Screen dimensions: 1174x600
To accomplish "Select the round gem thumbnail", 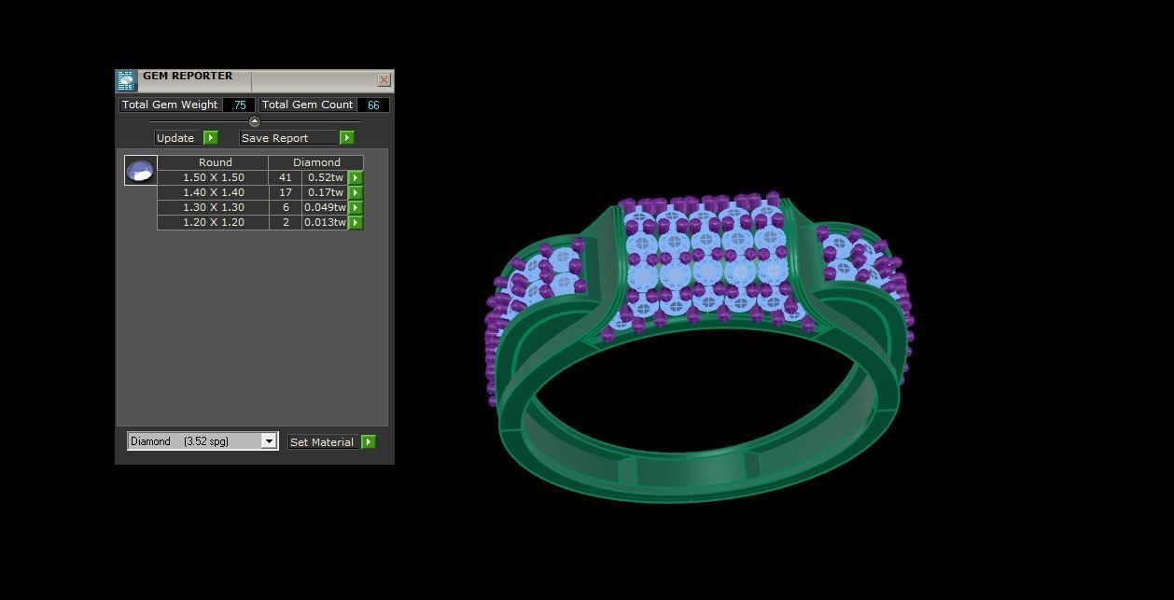I will [140, 170].
